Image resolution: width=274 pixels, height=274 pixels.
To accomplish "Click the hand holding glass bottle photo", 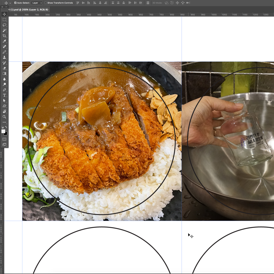I will (x=228, y=141).
